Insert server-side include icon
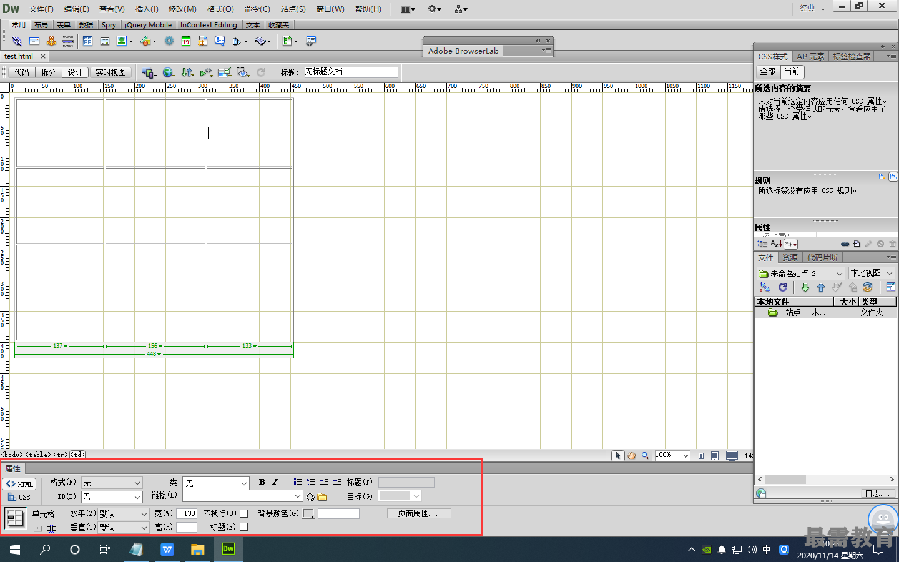The image size is (899, 562). (203, 41)
